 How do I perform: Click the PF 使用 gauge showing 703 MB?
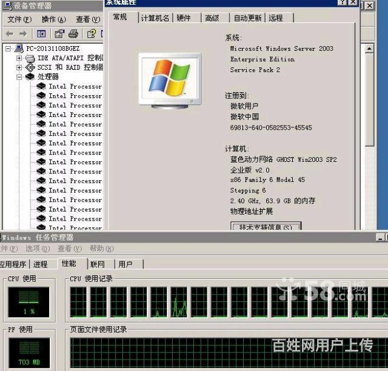tap(29, 353)
